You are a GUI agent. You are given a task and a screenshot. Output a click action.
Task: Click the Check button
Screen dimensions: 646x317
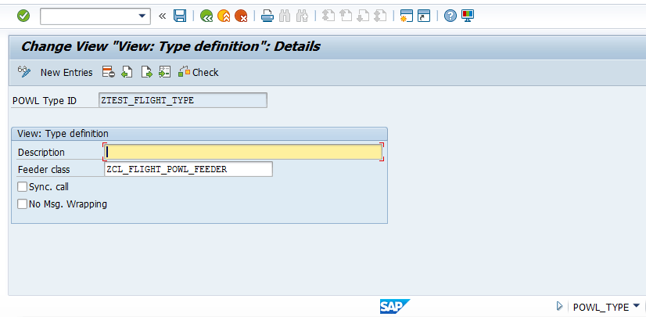(198, 73)
